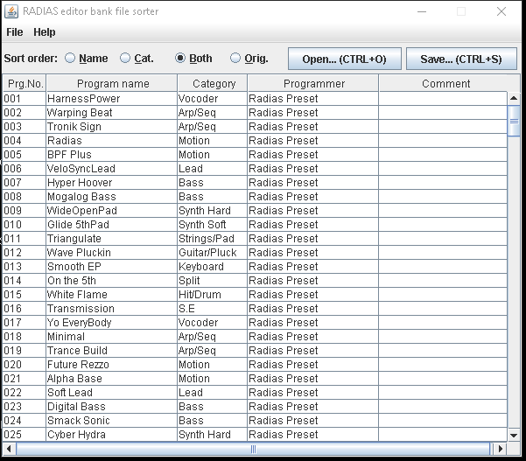The width and height of the screenshot is (526, 461).
Task: Click the horizontal scrollbar right arrow
Action: pyautogui.click(x=501, y=449)
